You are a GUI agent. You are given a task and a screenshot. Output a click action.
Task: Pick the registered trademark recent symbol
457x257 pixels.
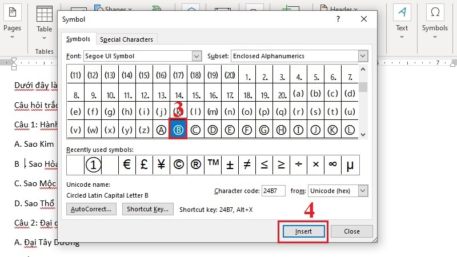click(x=195, y=165)
